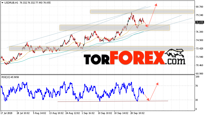Select the OHLC values 78.332 78.332 77.993 78.055

[35, 3]
